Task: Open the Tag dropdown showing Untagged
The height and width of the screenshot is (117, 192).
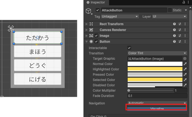Action: pos(120,16)
